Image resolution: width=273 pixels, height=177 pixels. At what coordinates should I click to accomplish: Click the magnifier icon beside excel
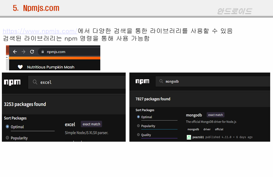(35, 82)
